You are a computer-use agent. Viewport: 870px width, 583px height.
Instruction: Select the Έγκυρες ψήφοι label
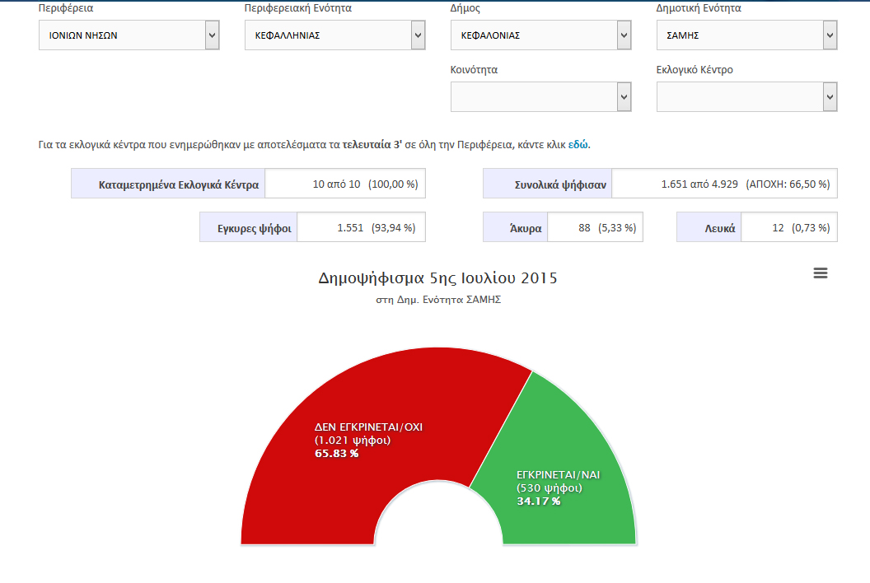tap(248, 228)
